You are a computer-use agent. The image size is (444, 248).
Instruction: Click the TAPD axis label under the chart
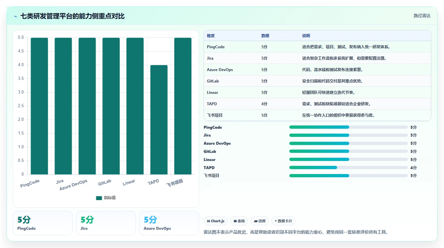pos(153,182)
